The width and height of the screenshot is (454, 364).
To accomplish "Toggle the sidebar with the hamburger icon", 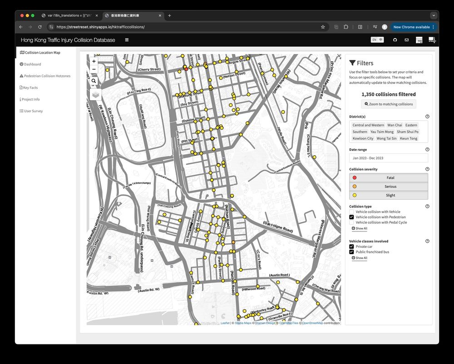I will coord(127,40).
